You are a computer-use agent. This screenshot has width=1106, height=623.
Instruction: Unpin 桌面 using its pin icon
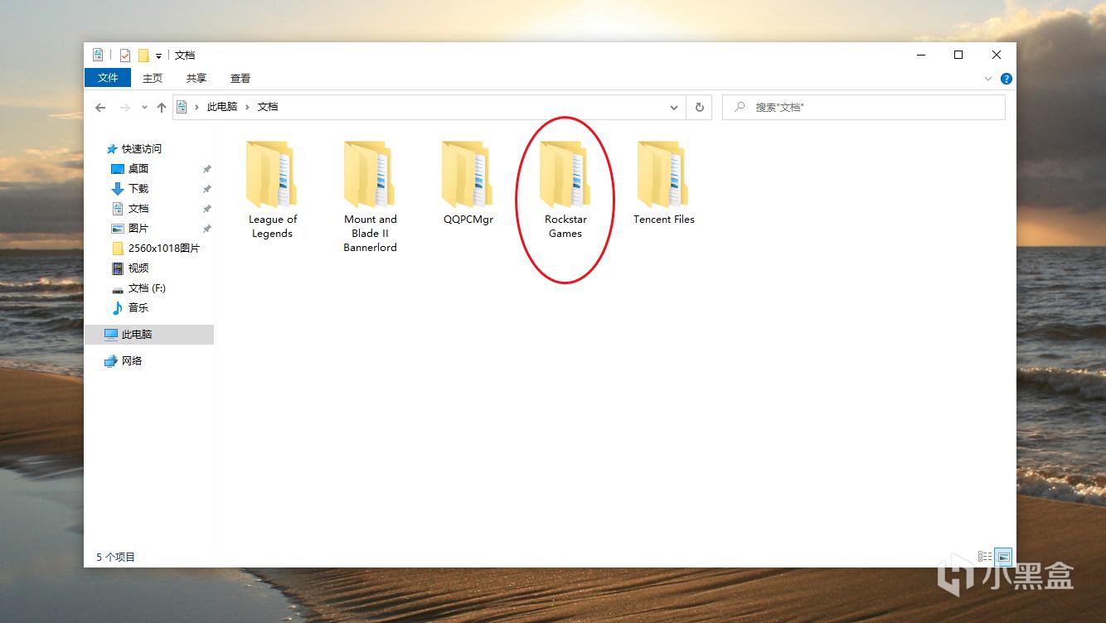click(x=207, y=169)
